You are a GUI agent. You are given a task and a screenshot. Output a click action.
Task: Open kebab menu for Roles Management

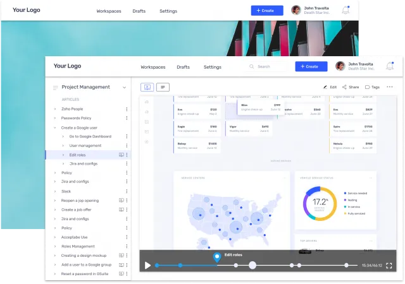[x=127, y=246]
